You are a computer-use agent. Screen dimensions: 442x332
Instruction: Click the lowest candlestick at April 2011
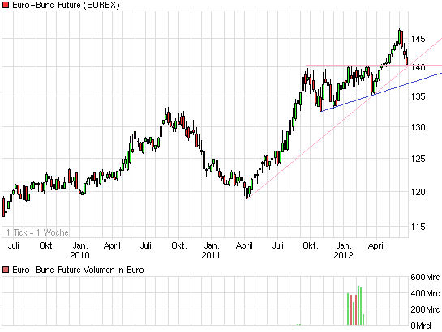pyautogui.click(x=247, y=193)
